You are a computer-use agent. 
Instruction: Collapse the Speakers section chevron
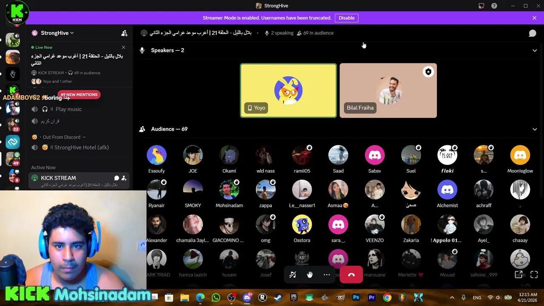(x=535, y=50)
